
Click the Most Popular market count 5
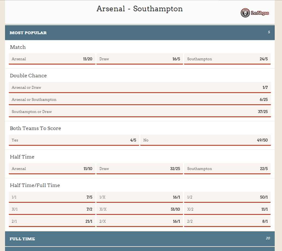click(269, 32)
